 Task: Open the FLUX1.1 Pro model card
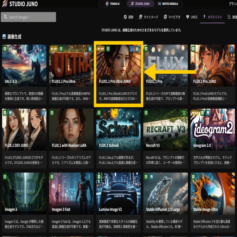coord(166,75)
